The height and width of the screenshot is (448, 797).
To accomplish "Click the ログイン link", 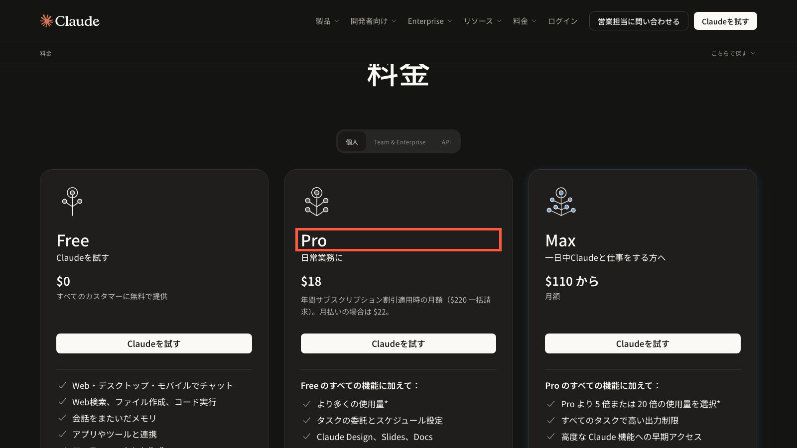I will point(563,21).
